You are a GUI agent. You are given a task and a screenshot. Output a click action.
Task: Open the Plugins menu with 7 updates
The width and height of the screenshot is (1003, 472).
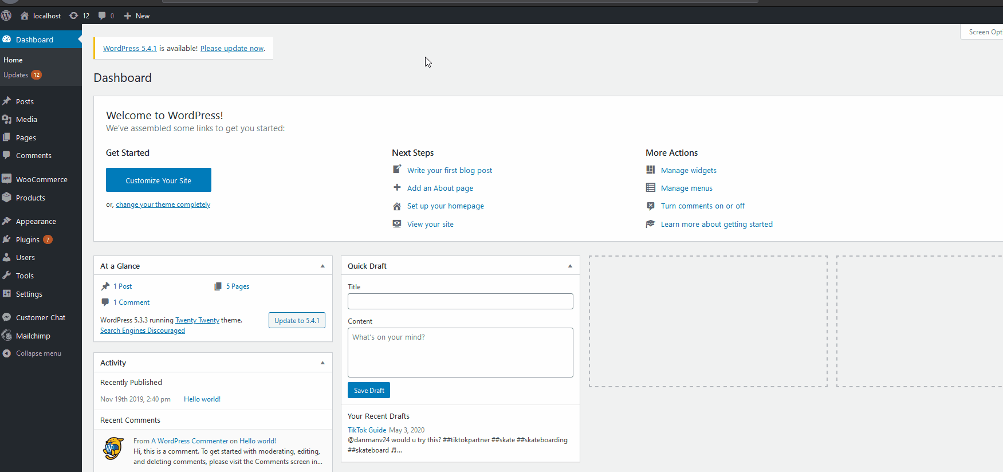coord(41,239)
